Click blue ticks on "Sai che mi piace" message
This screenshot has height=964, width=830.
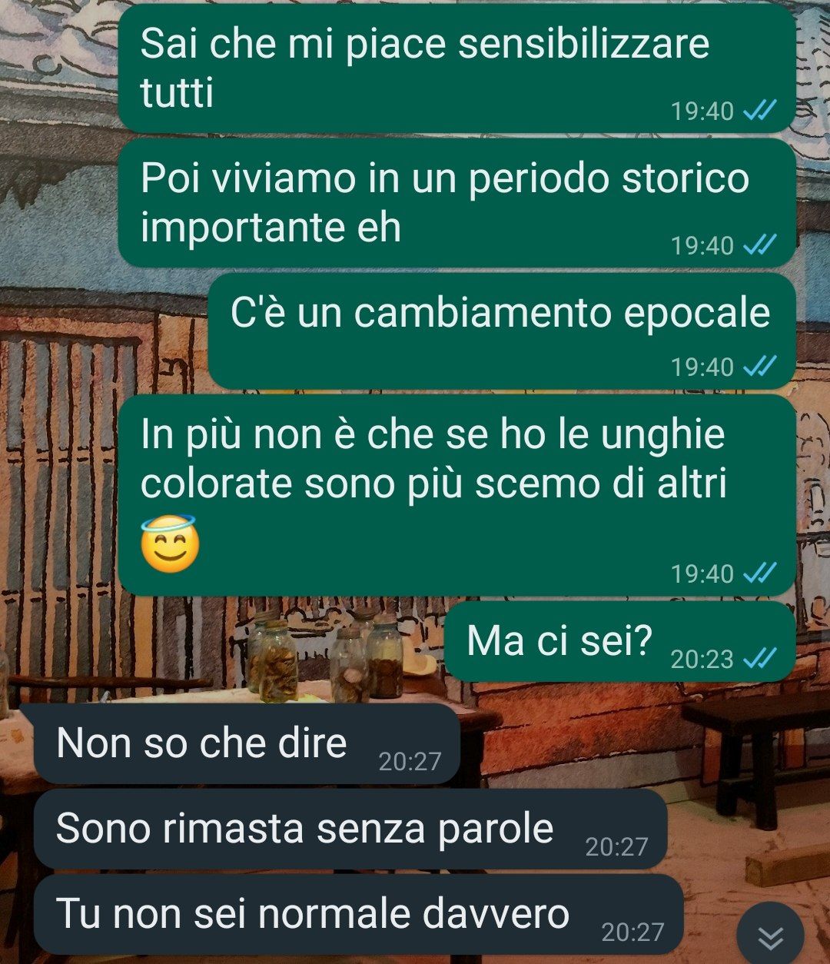tap(761, 111)
